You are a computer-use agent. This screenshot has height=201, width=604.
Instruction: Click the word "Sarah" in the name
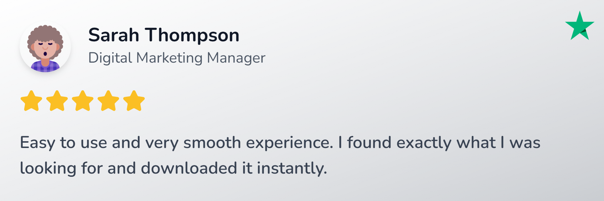pos(114,35)
